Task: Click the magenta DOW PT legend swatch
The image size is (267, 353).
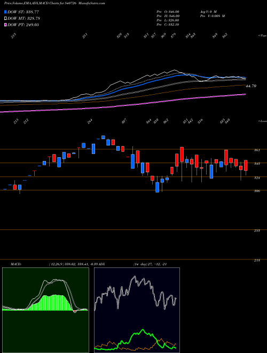Action: pos(5,25)
